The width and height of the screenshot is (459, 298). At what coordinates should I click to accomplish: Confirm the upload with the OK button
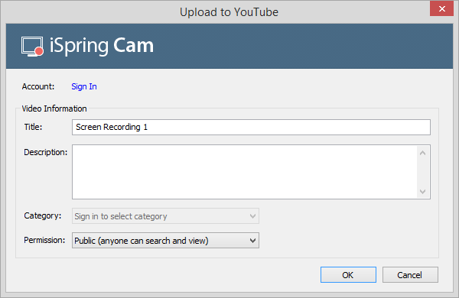click(x=348, y=274)
